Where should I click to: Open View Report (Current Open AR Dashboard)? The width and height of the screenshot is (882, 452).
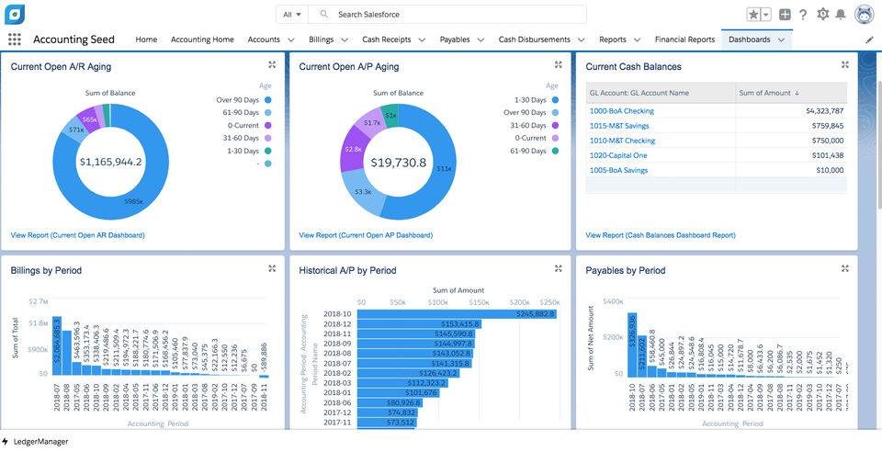[77, 235]
